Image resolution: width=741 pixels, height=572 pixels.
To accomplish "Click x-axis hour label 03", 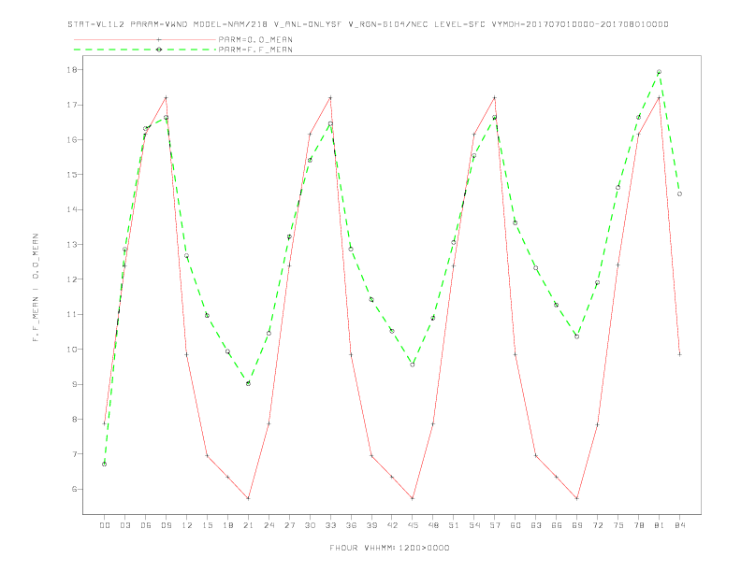I will coord(124,525).
